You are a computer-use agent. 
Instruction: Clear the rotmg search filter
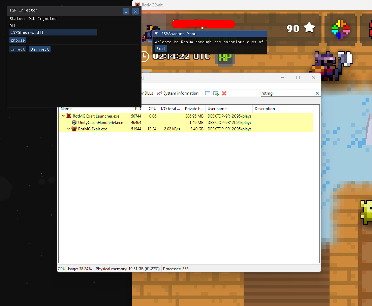(x=317, y=93)
